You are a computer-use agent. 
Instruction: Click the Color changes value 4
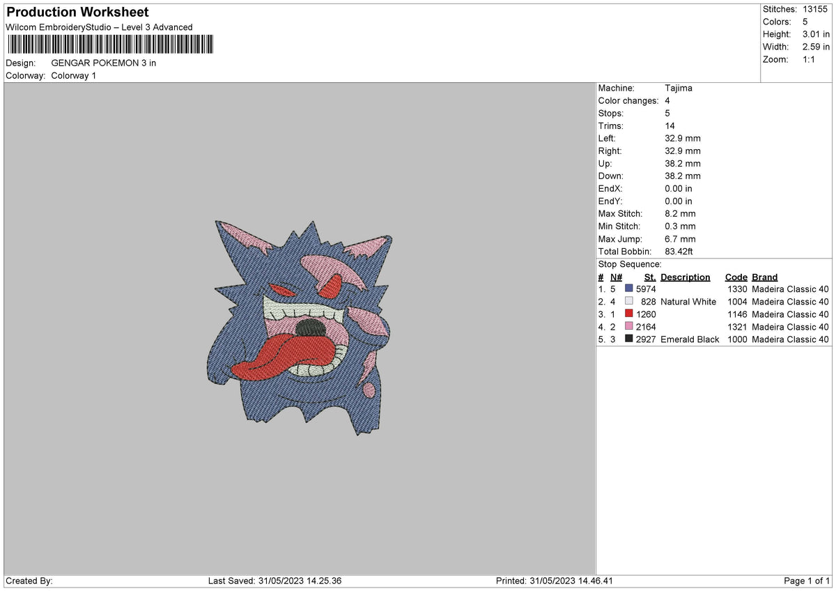tap(667, 100)
